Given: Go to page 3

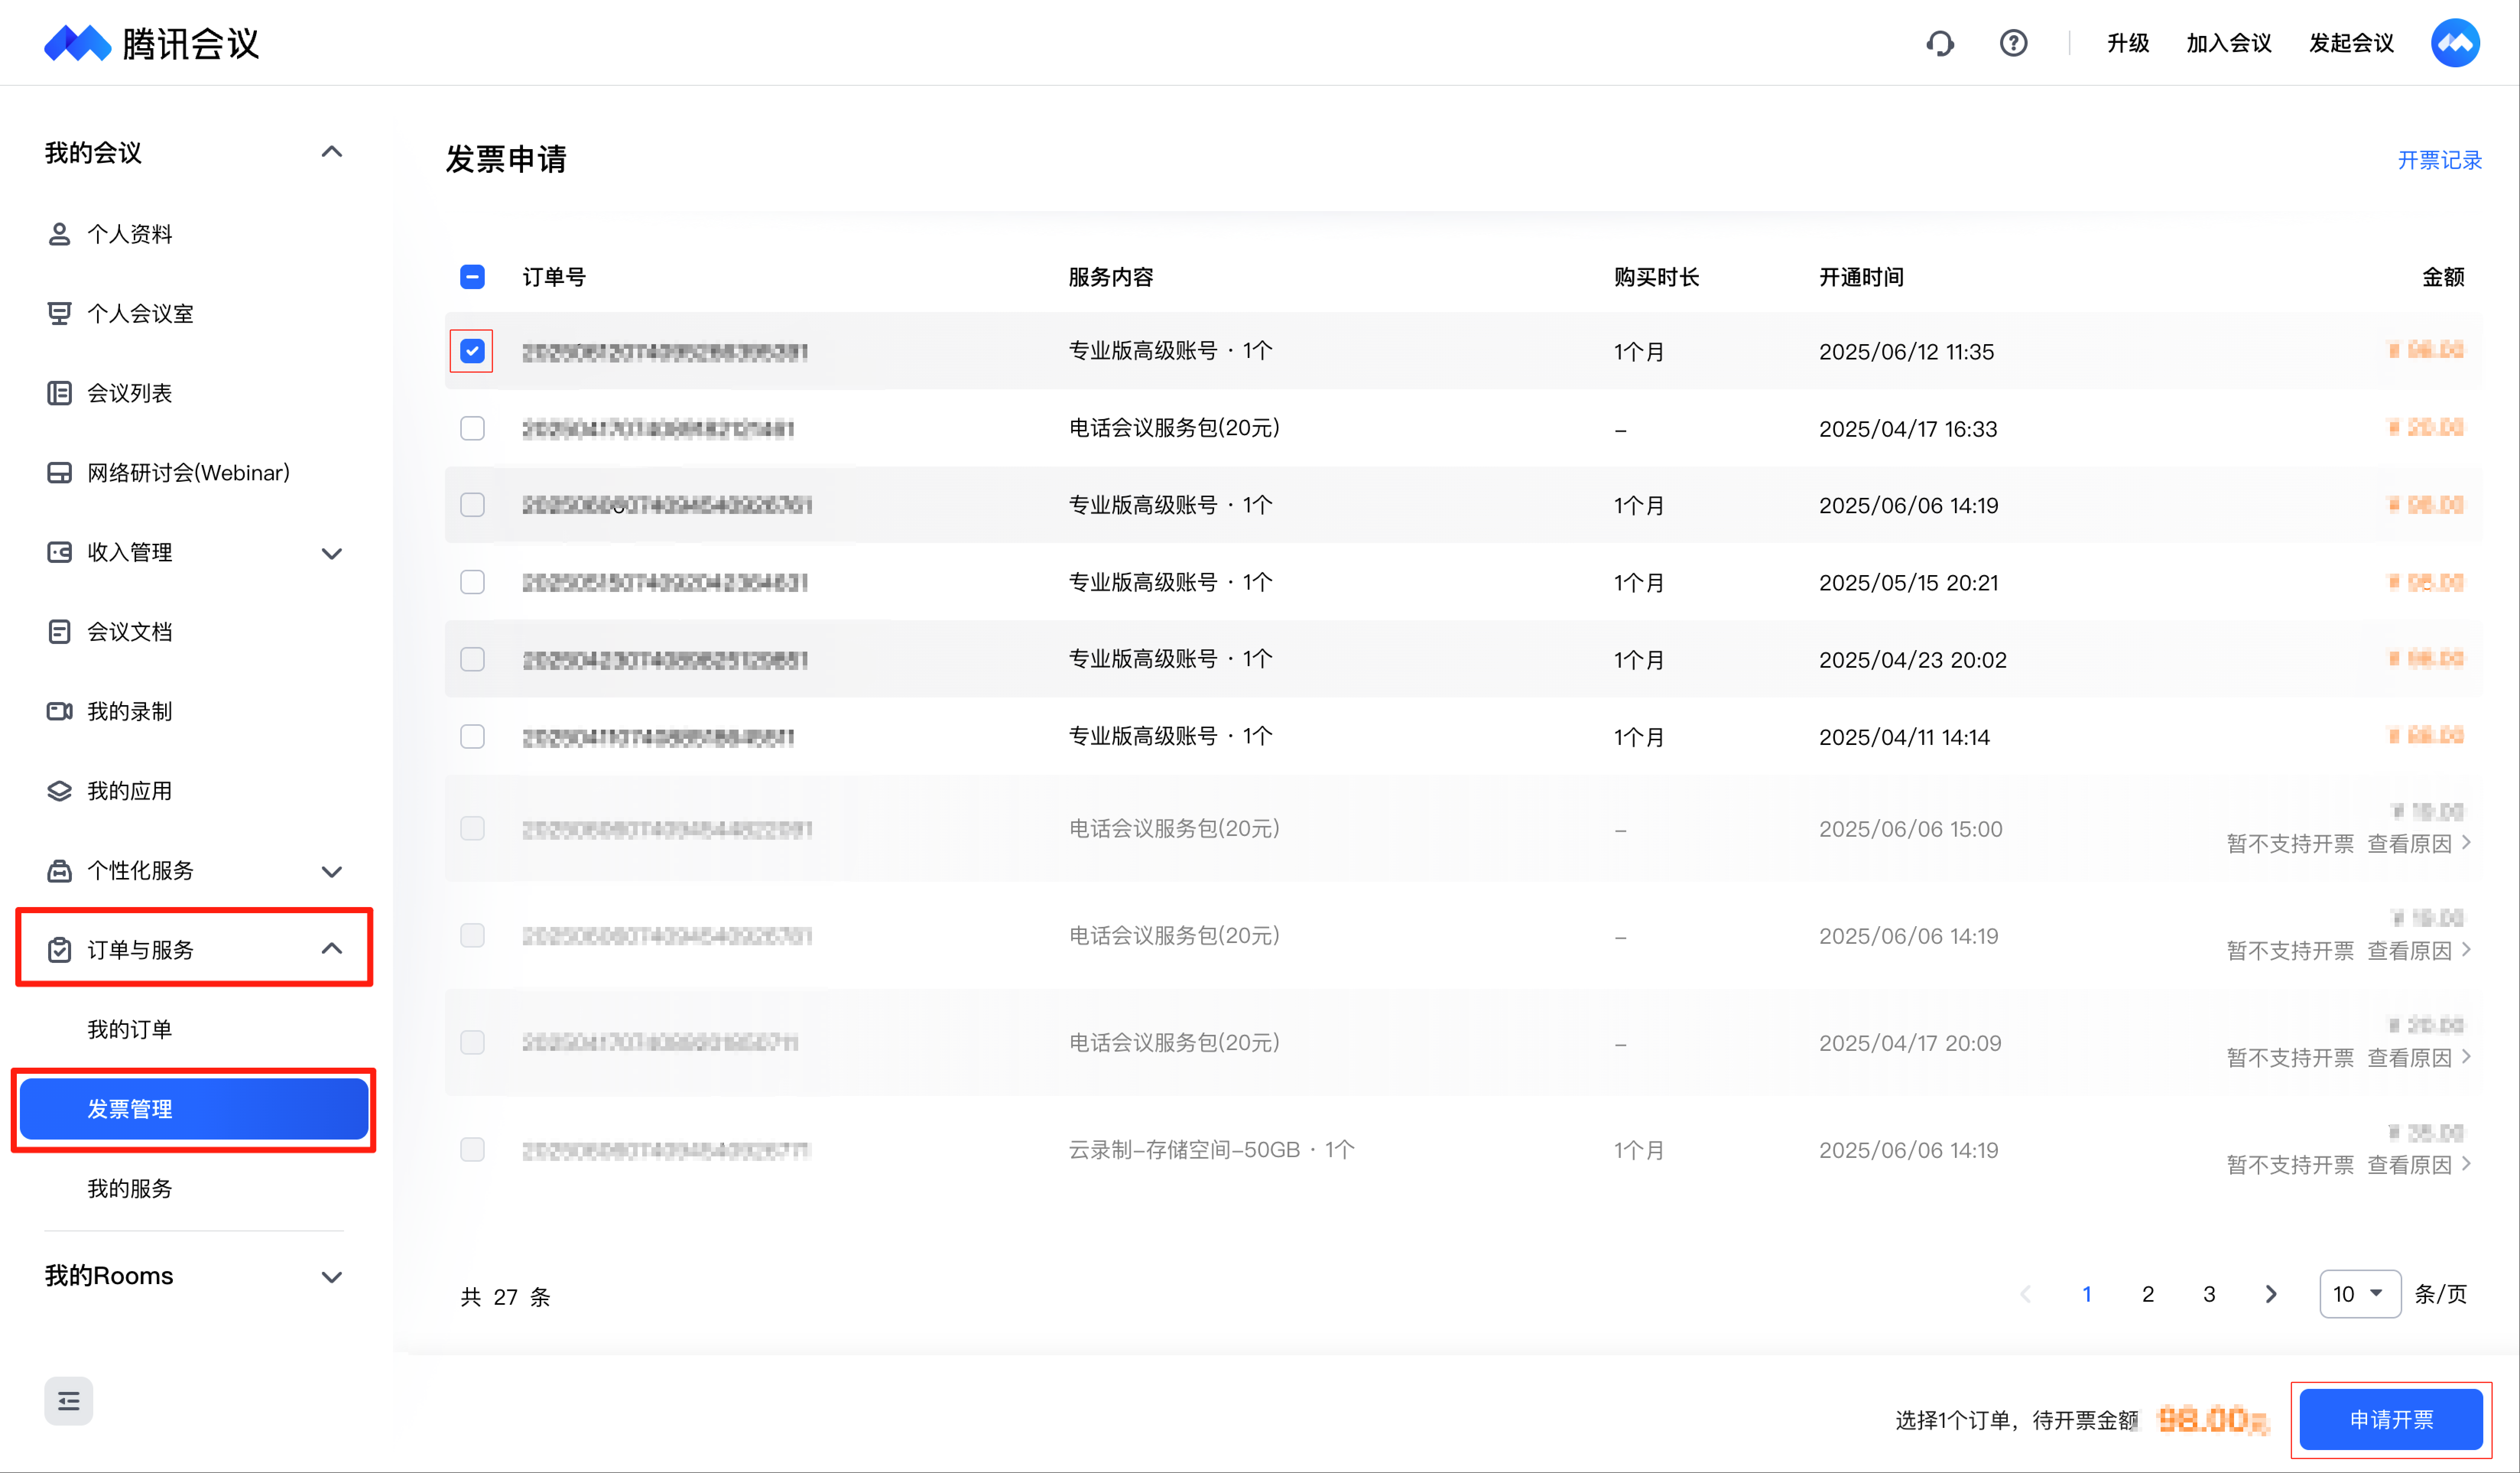Looking at the screenshot, I should point(2209,1294).
